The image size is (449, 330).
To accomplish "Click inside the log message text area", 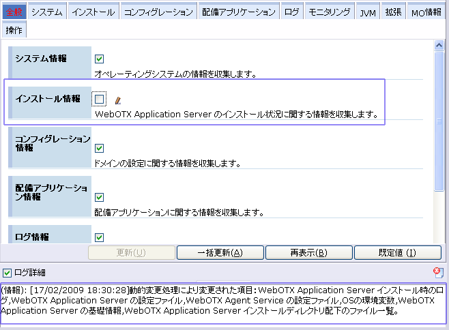I will 224,303.
